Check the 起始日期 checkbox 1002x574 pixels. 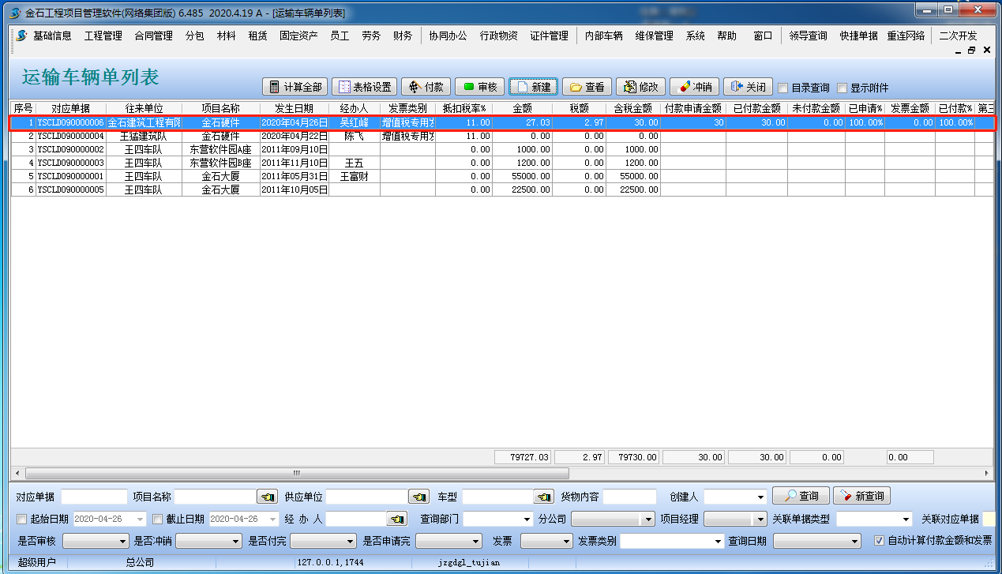pos(22,519)
